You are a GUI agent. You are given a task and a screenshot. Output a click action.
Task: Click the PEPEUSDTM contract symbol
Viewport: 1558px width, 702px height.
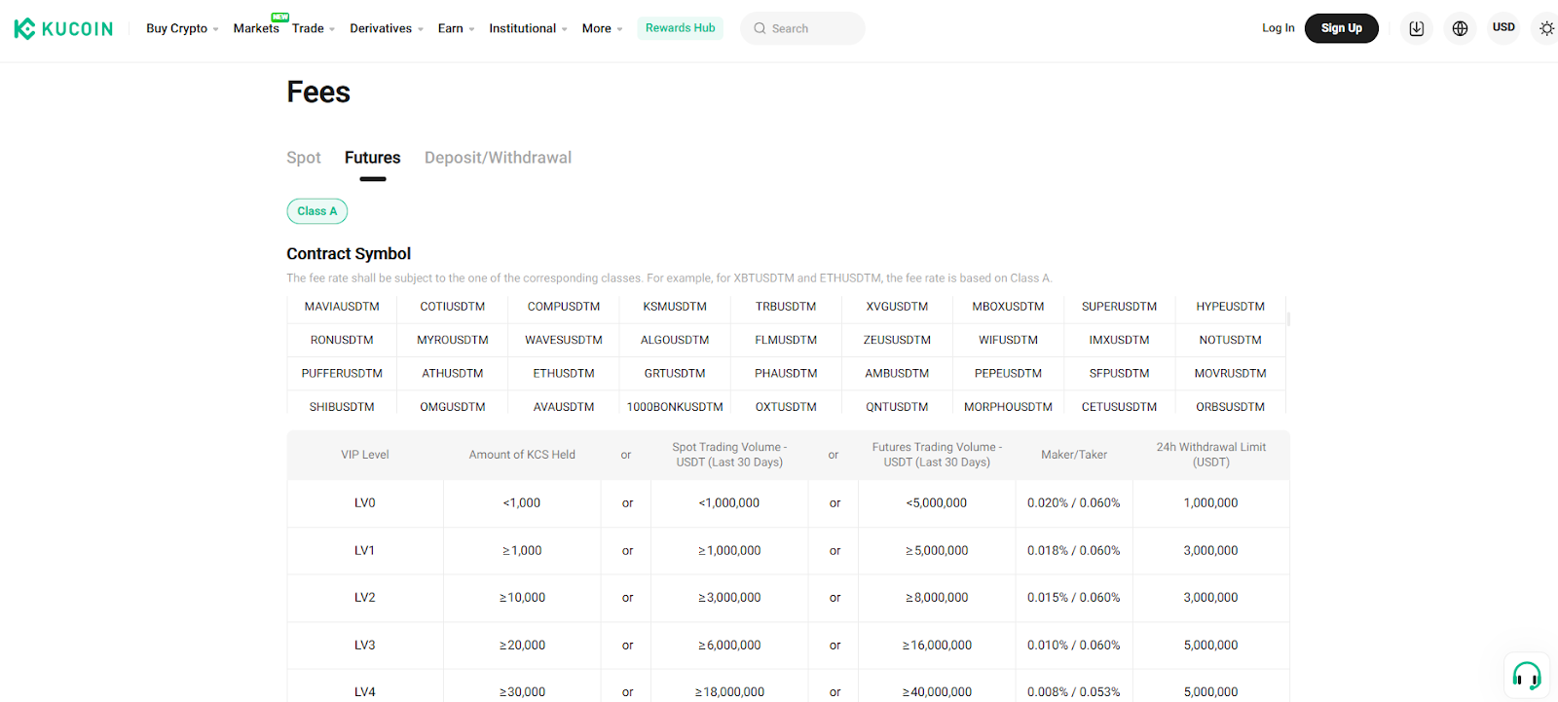[x=1008, y=373]
